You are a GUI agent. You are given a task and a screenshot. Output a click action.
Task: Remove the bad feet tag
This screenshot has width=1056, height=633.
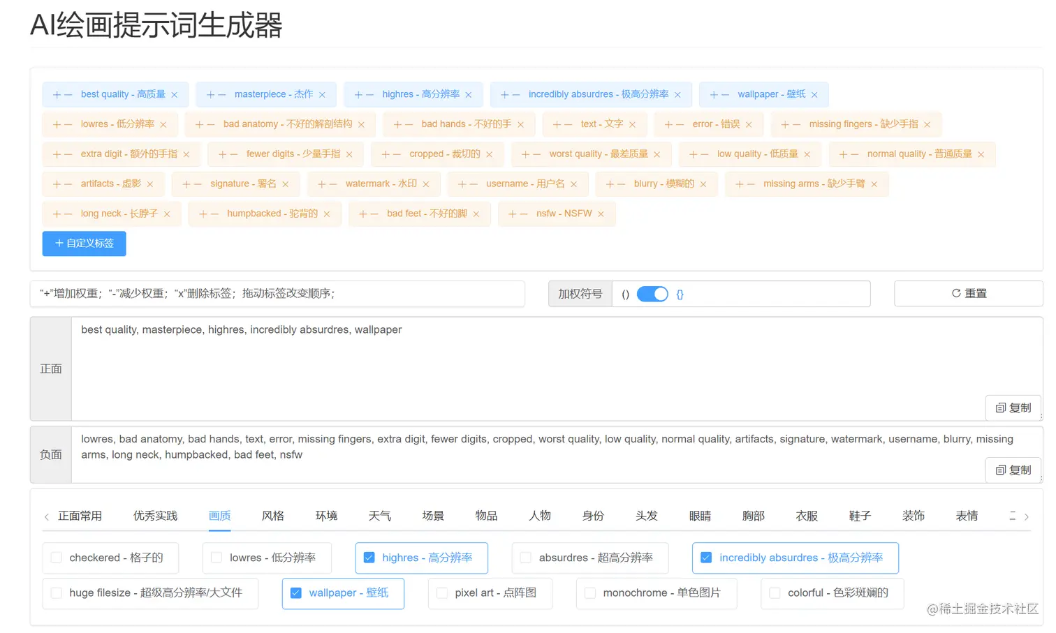[x=476, y=215]
